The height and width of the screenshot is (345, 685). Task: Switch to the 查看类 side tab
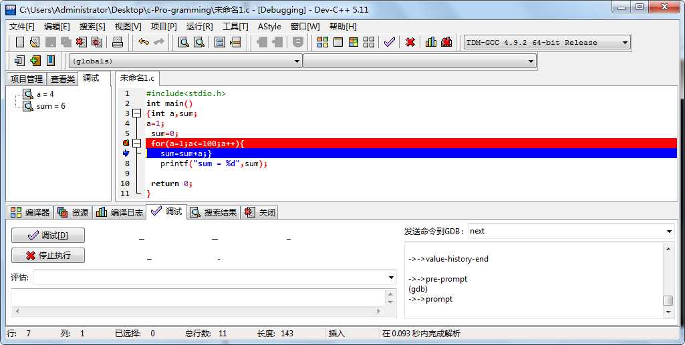62,79
